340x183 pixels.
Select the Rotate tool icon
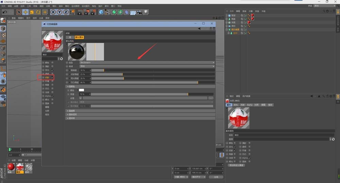pos(38,12)
